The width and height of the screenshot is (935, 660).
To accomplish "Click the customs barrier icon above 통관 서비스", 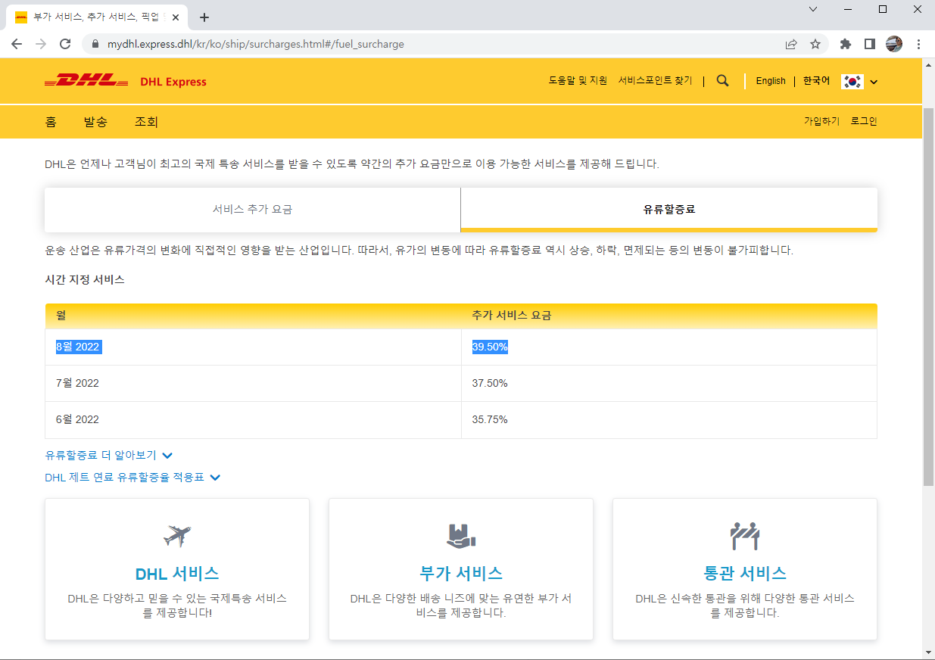I will point(744,537).
